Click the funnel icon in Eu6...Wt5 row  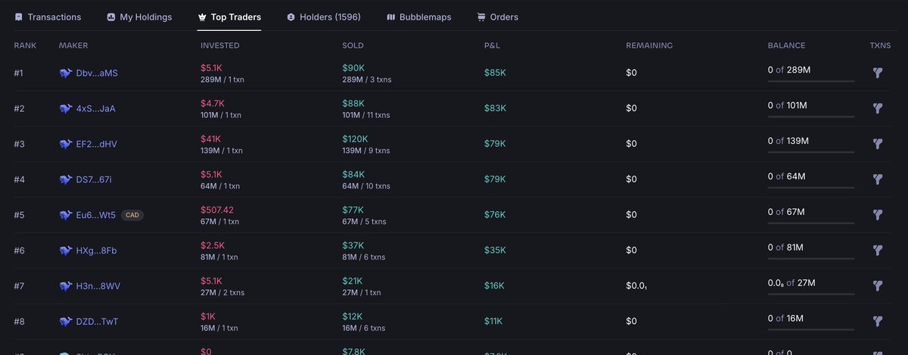(x=878, y=215)
